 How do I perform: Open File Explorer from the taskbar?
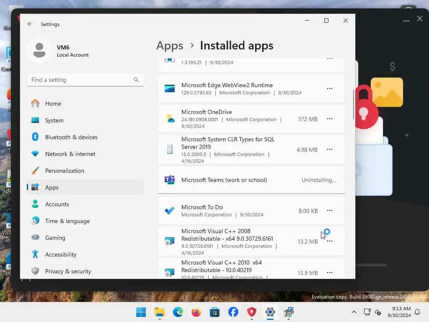click(160, 312)
